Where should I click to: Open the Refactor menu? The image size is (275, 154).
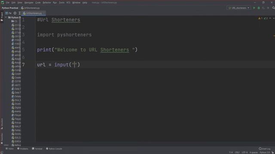pyautogui.click(x=47, y=3)
